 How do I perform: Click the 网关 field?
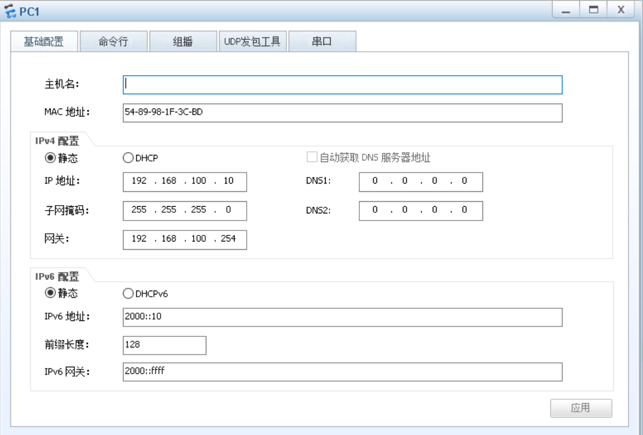point(186,239)
